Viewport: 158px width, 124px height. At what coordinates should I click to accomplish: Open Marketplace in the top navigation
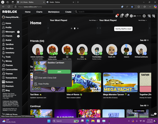pos(54,12)
